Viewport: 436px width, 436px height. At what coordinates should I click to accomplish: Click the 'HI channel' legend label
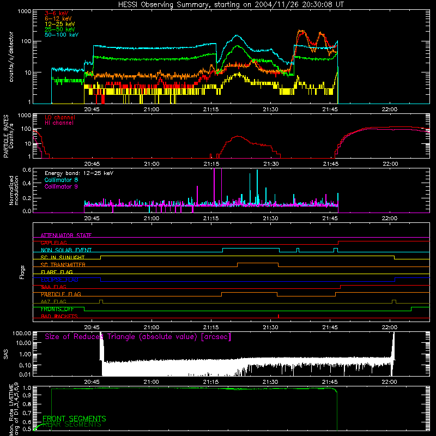click(59, 123)
